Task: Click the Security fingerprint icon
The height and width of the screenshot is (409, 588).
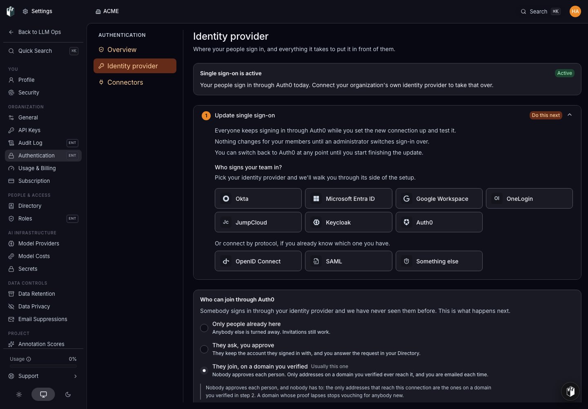Action: pyautogui.click(x=11, y=93)
